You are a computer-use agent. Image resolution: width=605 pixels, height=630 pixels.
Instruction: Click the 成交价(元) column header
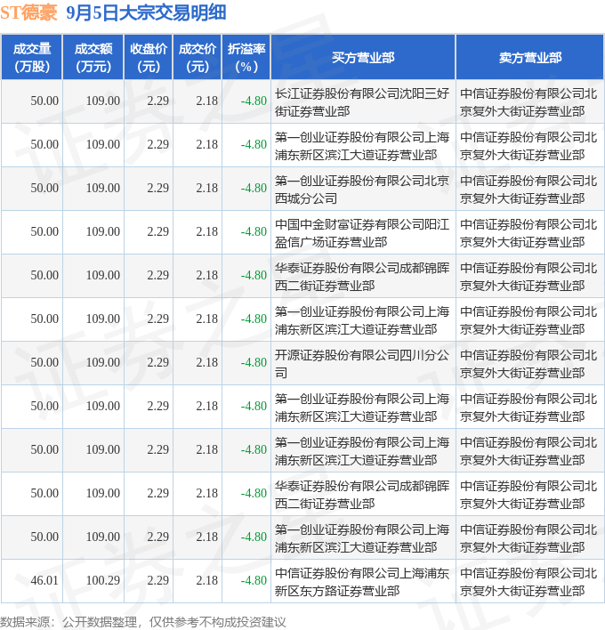(198, 57)
